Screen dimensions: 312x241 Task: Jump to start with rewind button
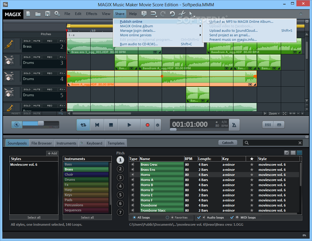97,125
